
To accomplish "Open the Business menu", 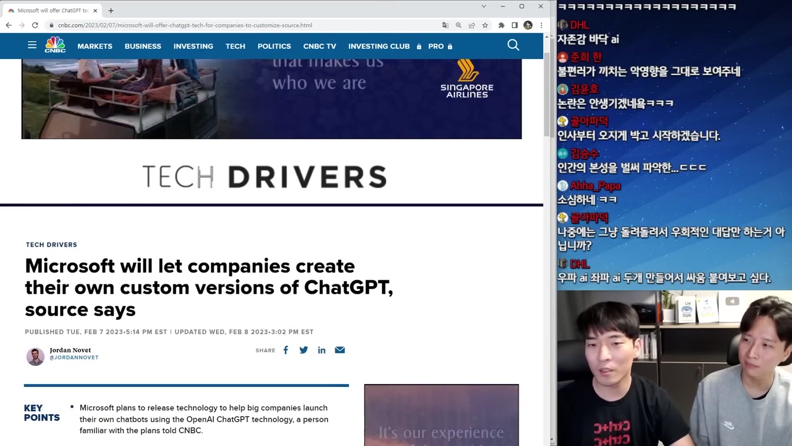I will pyautogui.click(x=143, y=46).
